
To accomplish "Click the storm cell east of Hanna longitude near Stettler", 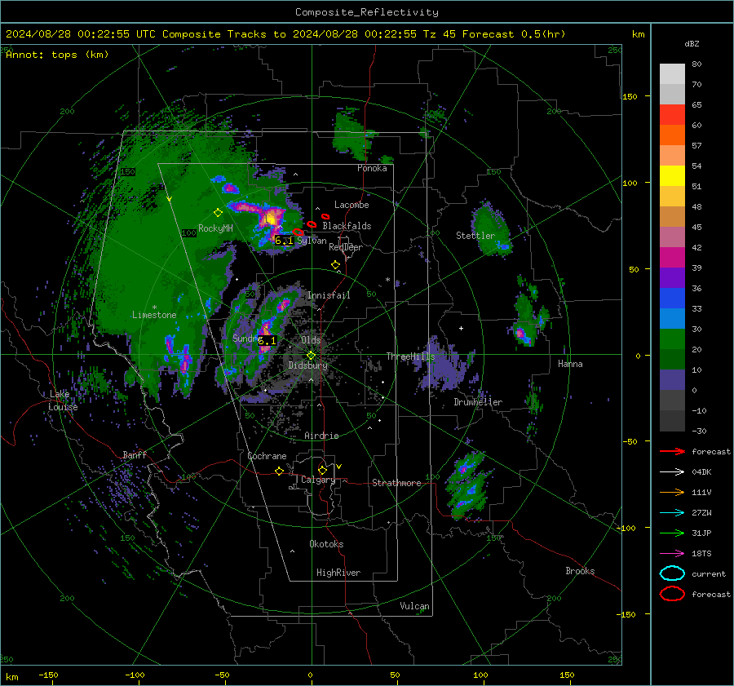I will click(492, 228).
